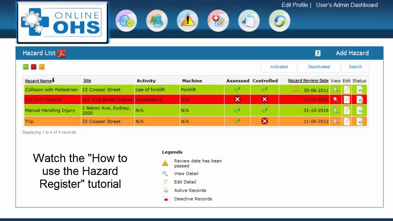Open the gears settings navigation icon
This screenshot has width=393, height=221.
(x=126, y=21)
